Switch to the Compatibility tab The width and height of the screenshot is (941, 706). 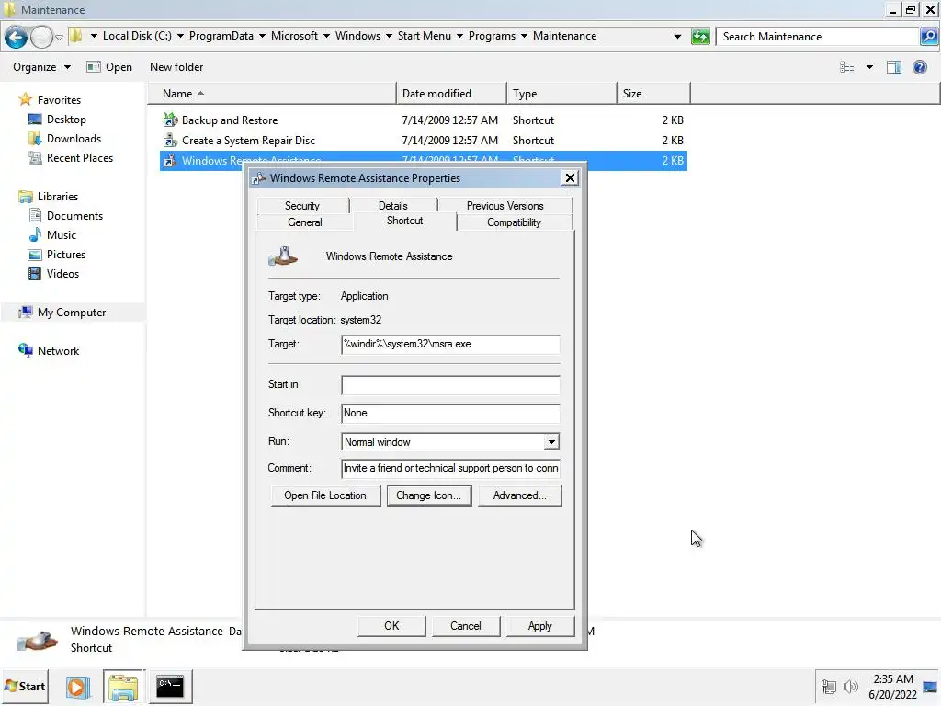click(515, 222)
